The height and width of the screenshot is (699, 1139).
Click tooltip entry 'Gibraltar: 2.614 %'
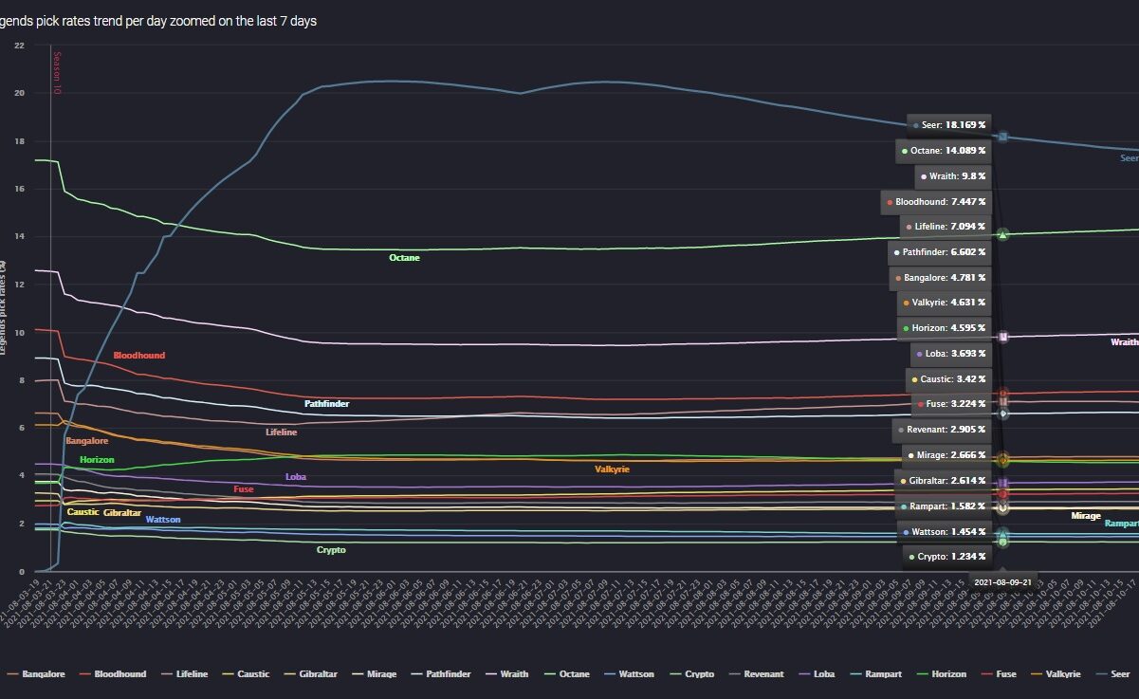coord(943,481)
